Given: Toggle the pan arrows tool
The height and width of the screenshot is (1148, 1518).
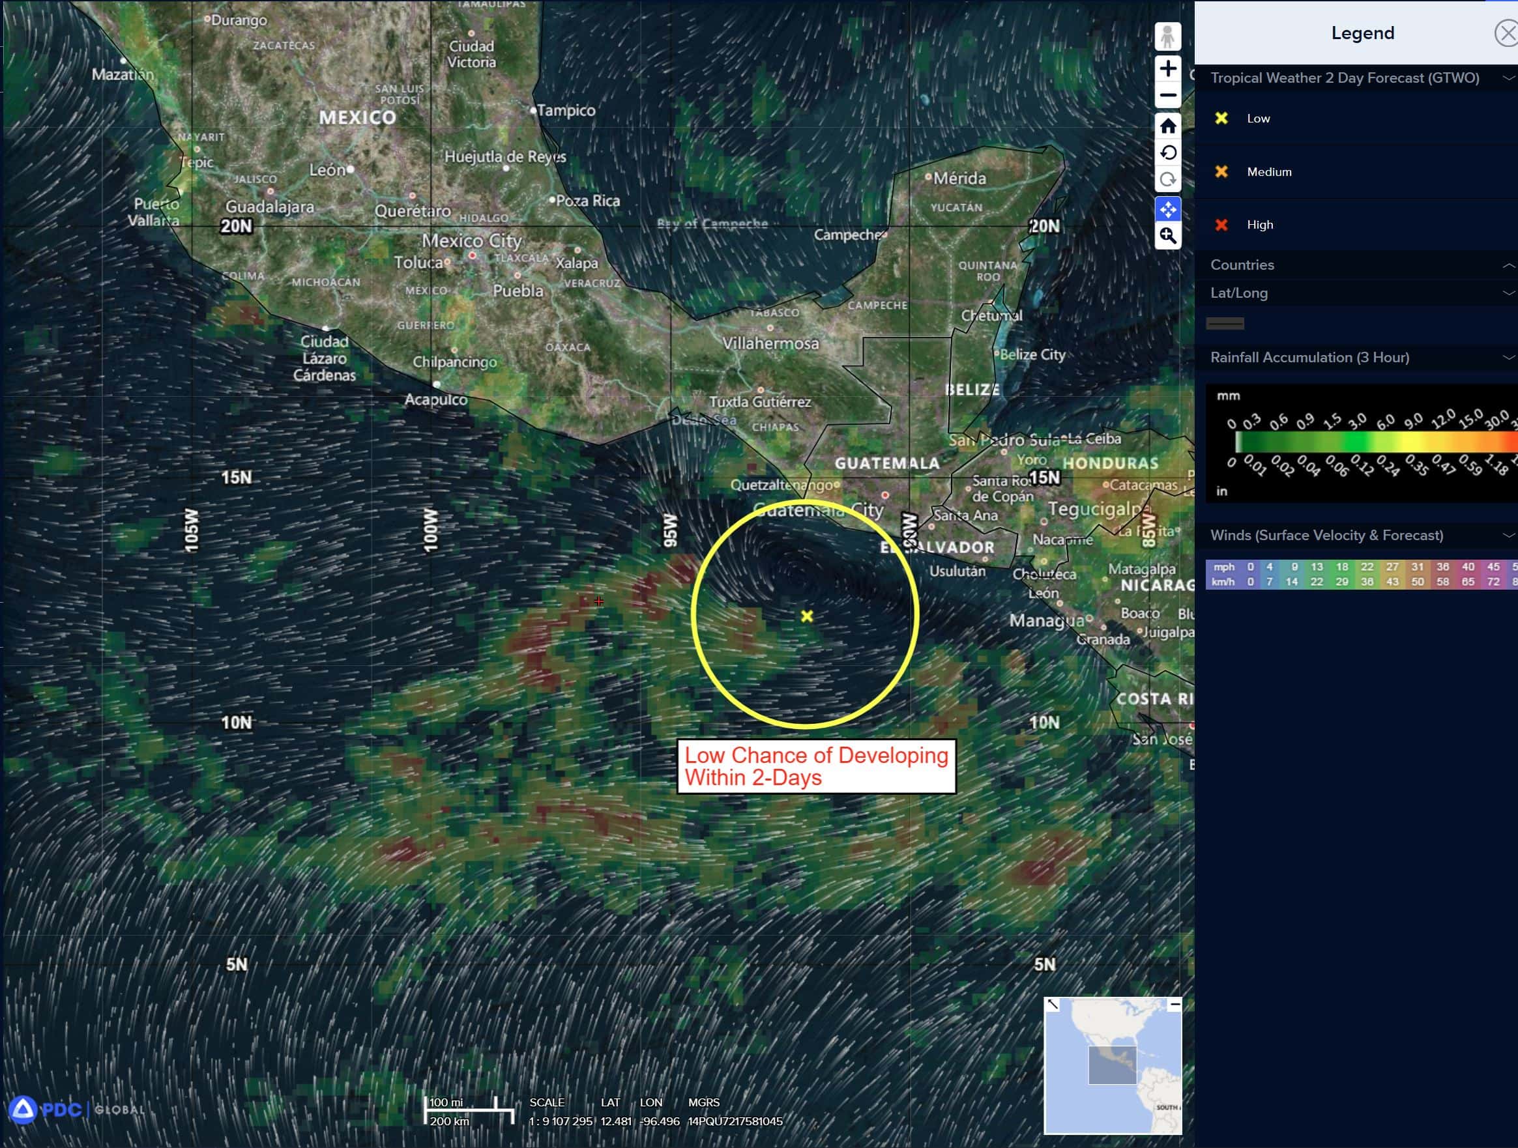Looking at the screenshot, I should 1167,209.
